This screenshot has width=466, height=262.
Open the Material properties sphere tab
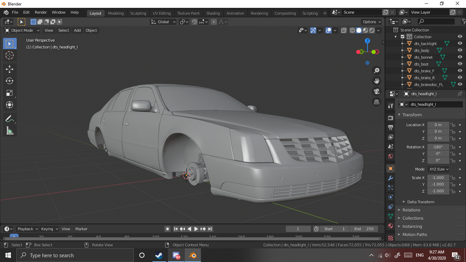(x=391, y=226)
